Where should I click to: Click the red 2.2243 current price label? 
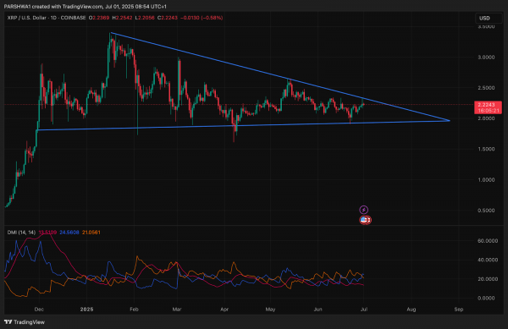[x=488, y=107]
